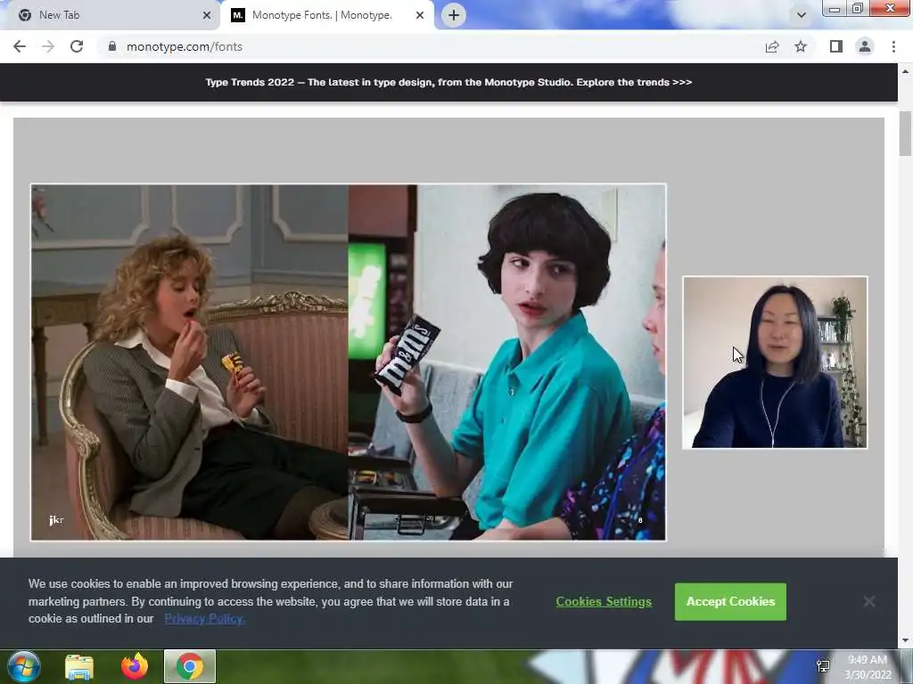This screenshot has height=684, width=913.
Task: Open Chrome's three-dot menu
Action: coord(893,46)
